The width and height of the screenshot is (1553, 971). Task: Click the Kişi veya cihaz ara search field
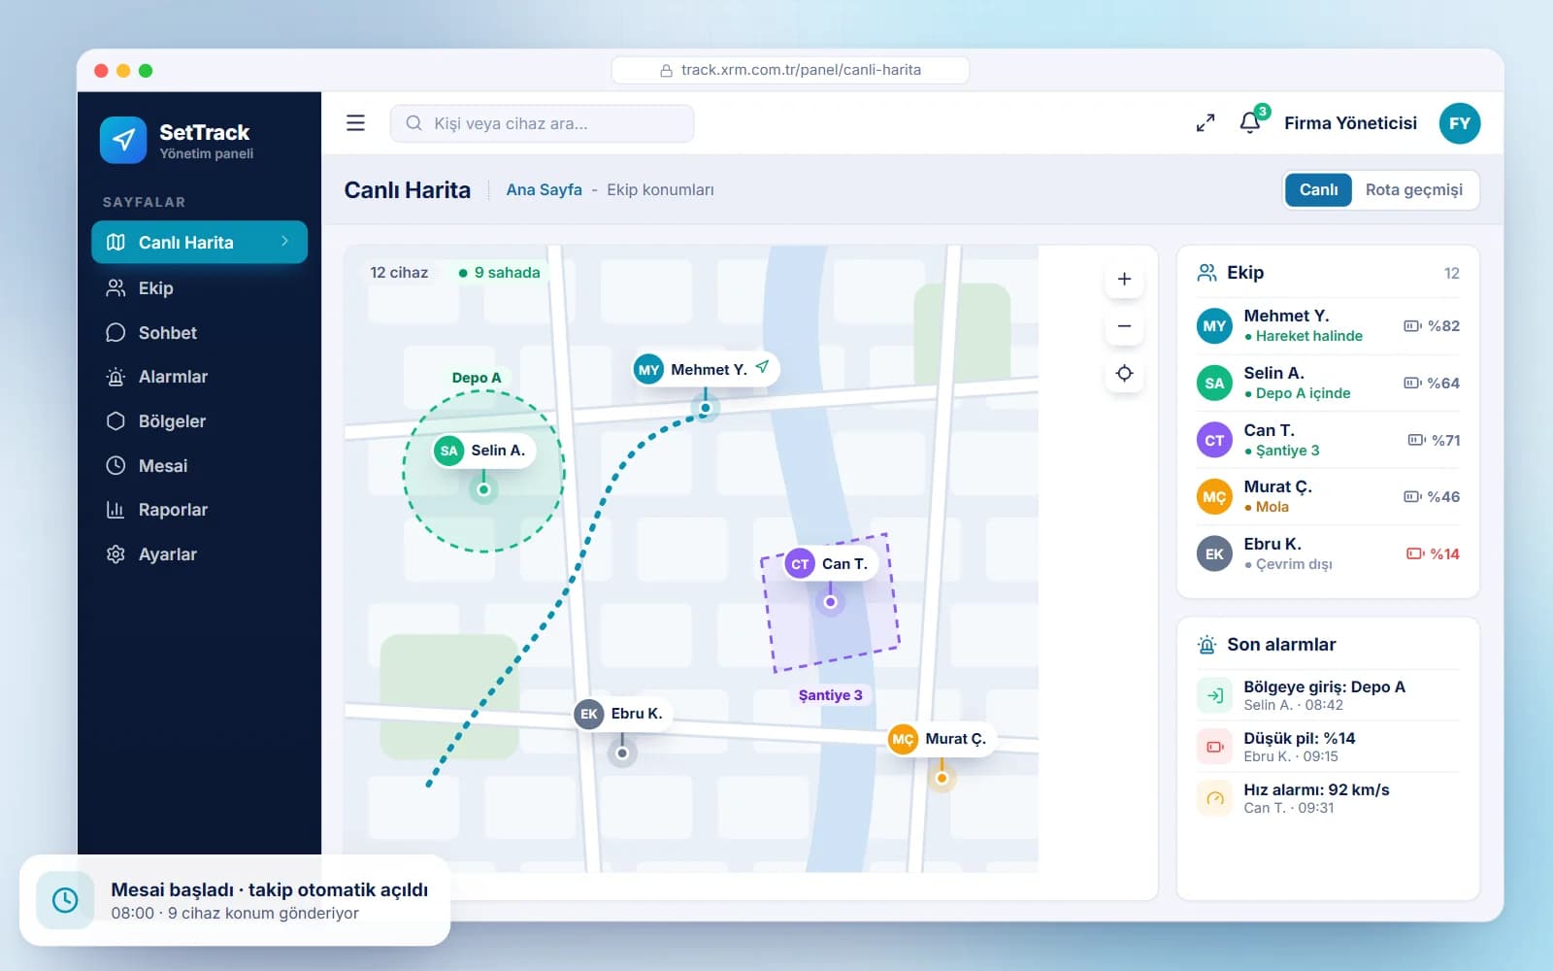(x=542, y=123)
